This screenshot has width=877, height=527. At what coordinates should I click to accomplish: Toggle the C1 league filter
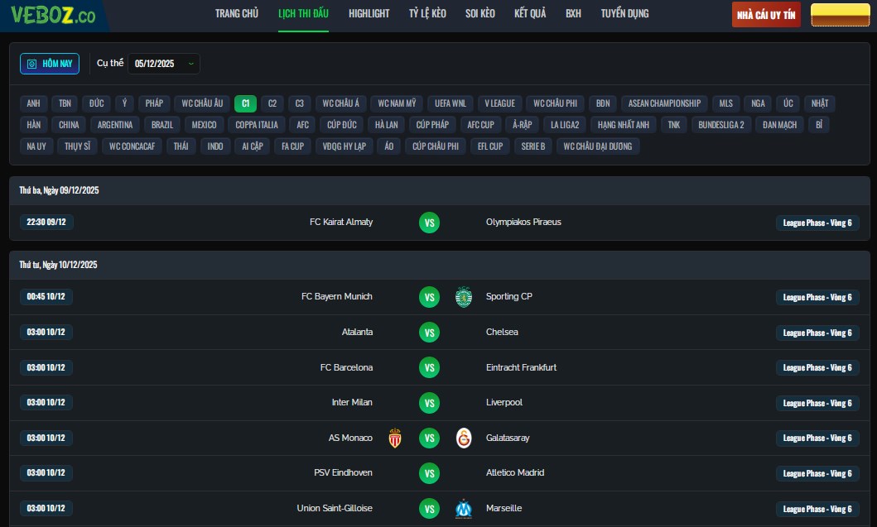pyautogui.click(x=245, y=103)
